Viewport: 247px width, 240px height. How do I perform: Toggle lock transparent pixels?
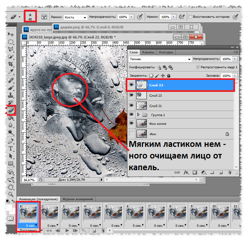pyautogui.click(x=151, y=76)
